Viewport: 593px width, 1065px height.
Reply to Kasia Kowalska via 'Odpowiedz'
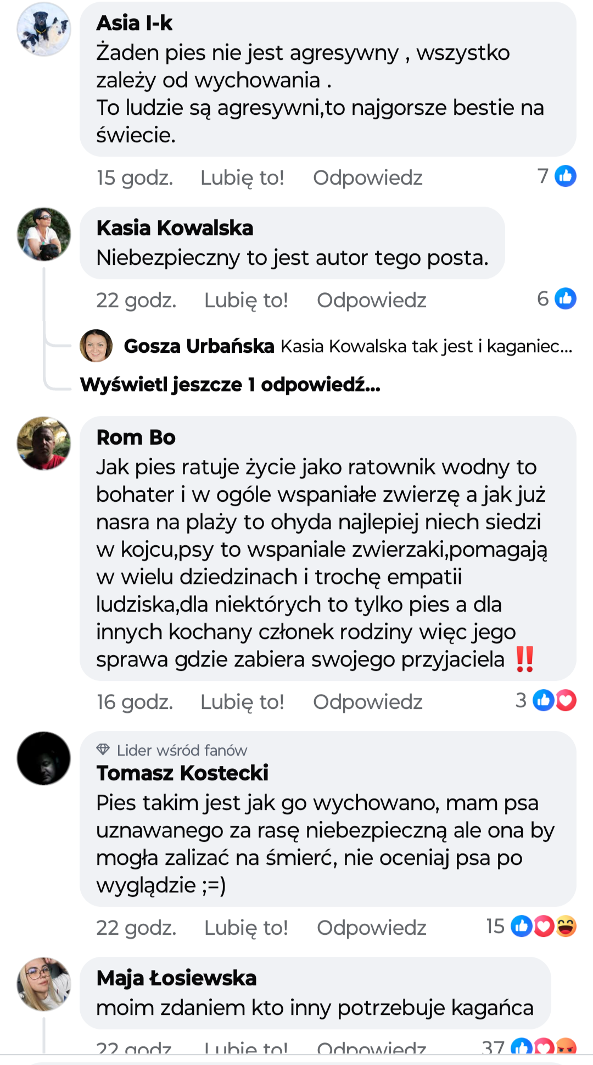click(371, 301)
